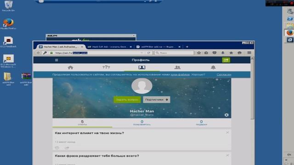294x165 pixels.
Task: Delete the 'Как интернет влияет' answer with X
Action: [227, 132]
